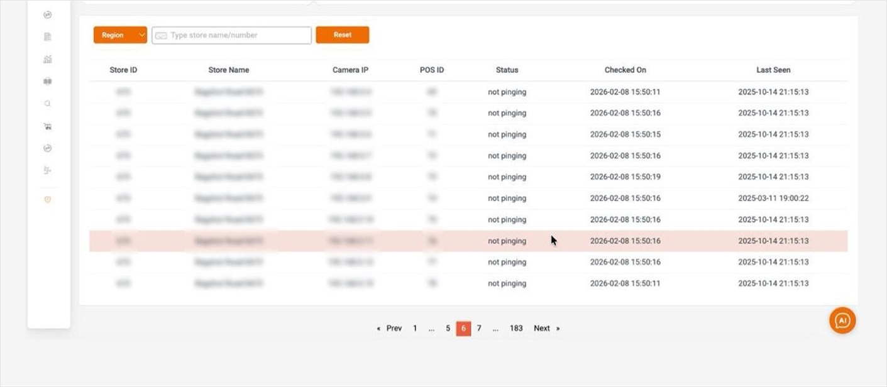Expand the Region dropdown

click(x=120, y=35)
